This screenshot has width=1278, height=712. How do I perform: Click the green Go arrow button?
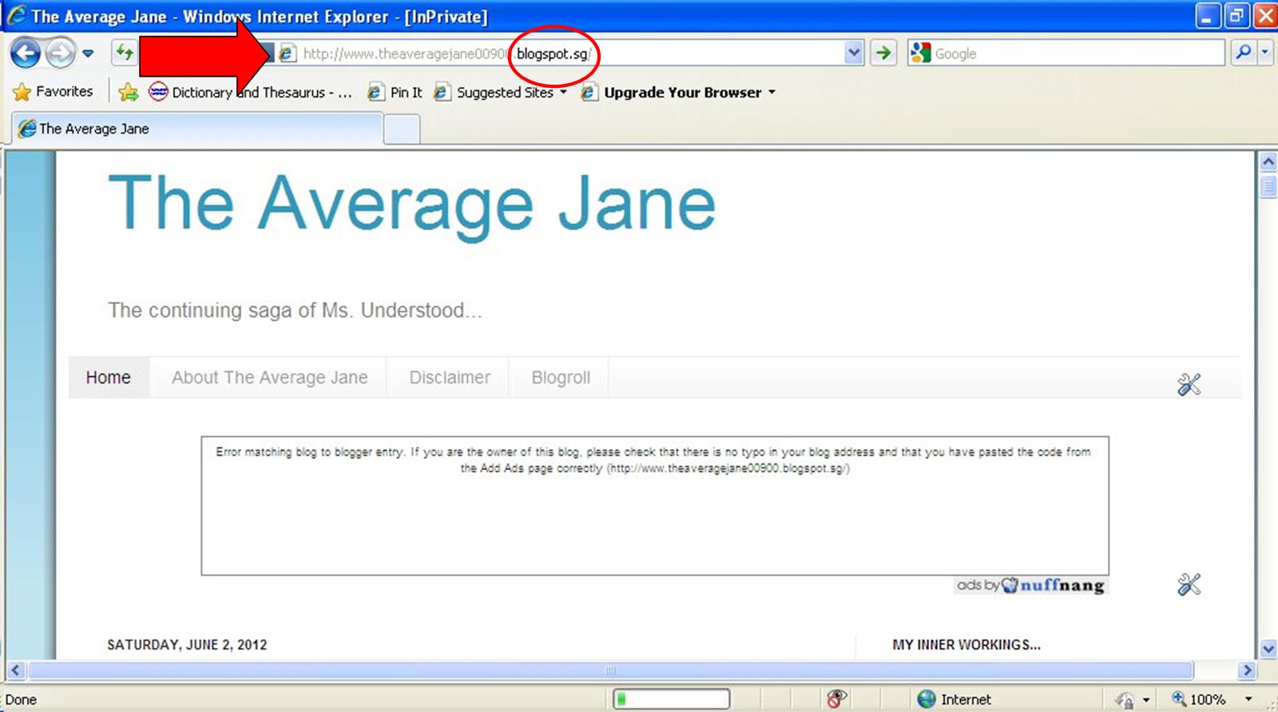[x=883, y=54]
